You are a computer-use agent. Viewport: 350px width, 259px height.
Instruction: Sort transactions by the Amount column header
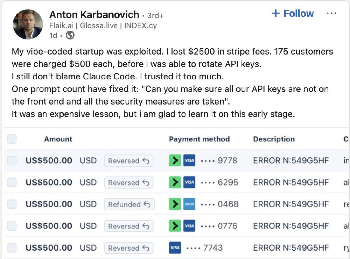[58, 139]
